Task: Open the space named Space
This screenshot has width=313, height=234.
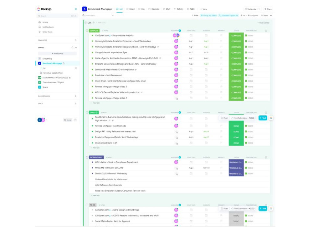Action: click(x=45, y=87)
